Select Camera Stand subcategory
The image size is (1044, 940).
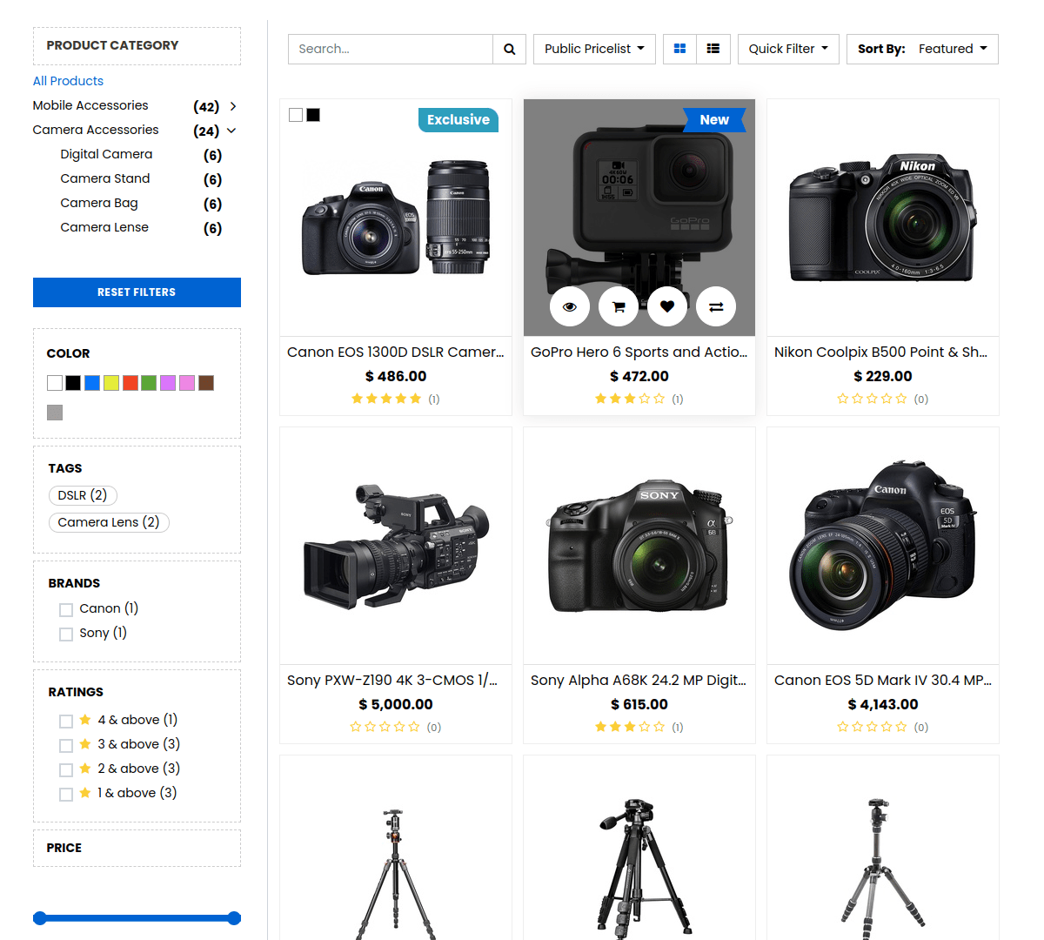[x=105, y=178]
